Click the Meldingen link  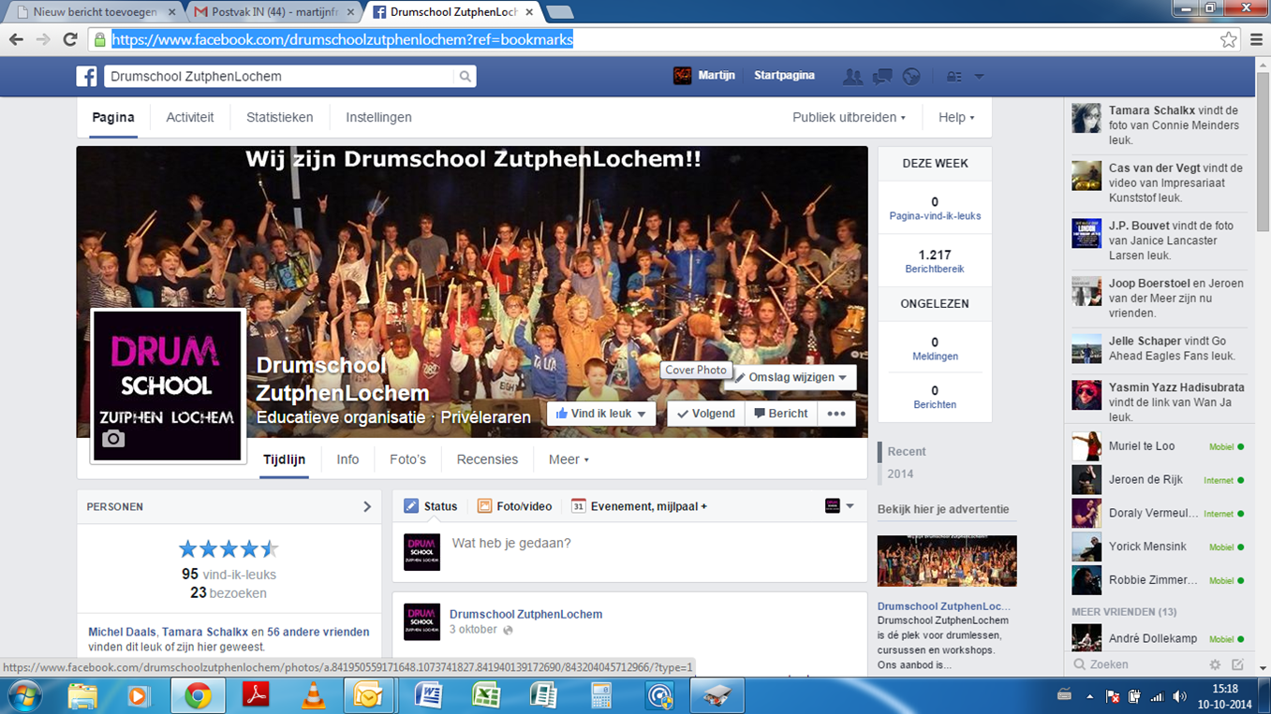[935, 357]
